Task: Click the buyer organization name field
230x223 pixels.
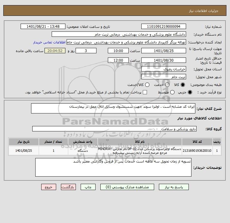Action: pos(119,34)
